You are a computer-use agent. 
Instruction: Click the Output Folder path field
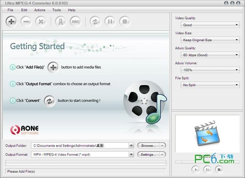tap(80, 145)
